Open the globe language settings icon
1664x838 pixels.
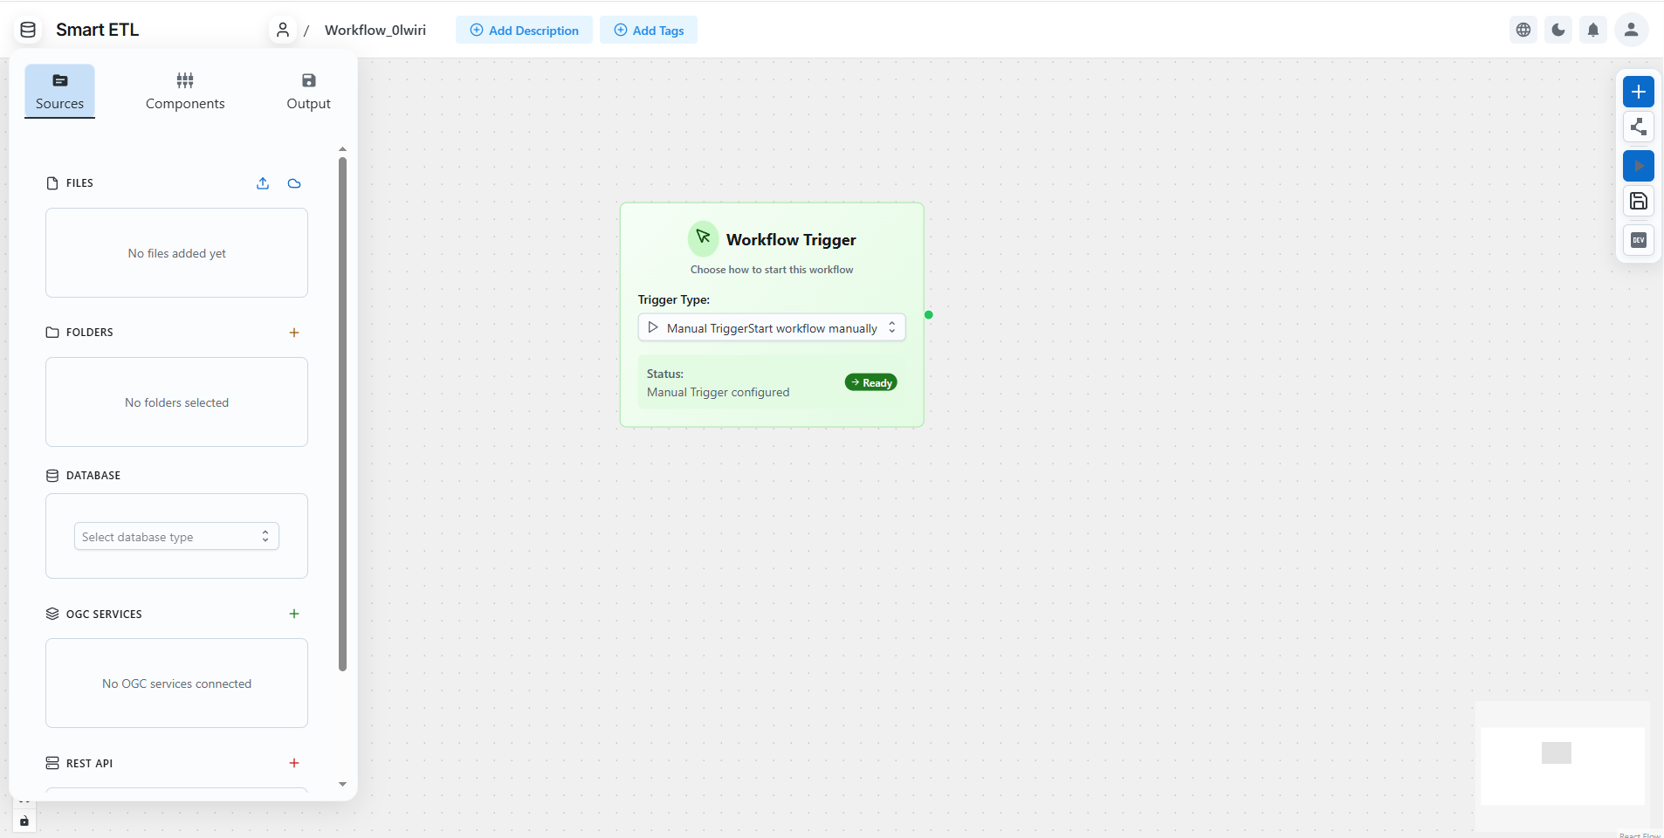[x=1523, y=30]
